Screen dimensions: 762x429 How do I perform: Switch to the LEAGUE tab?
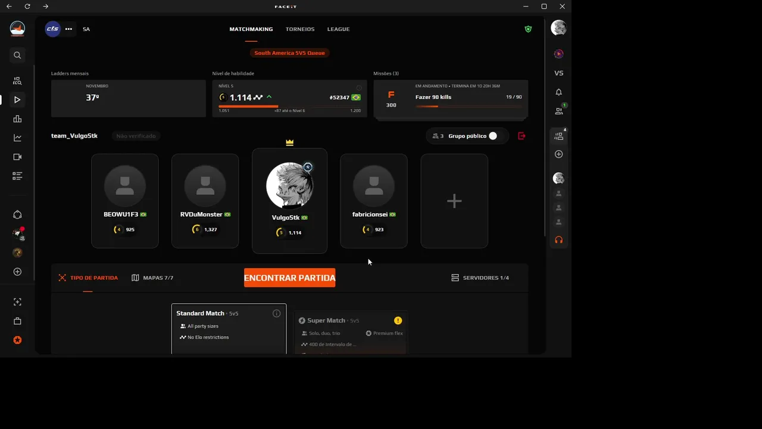click(x=338, y=29)
